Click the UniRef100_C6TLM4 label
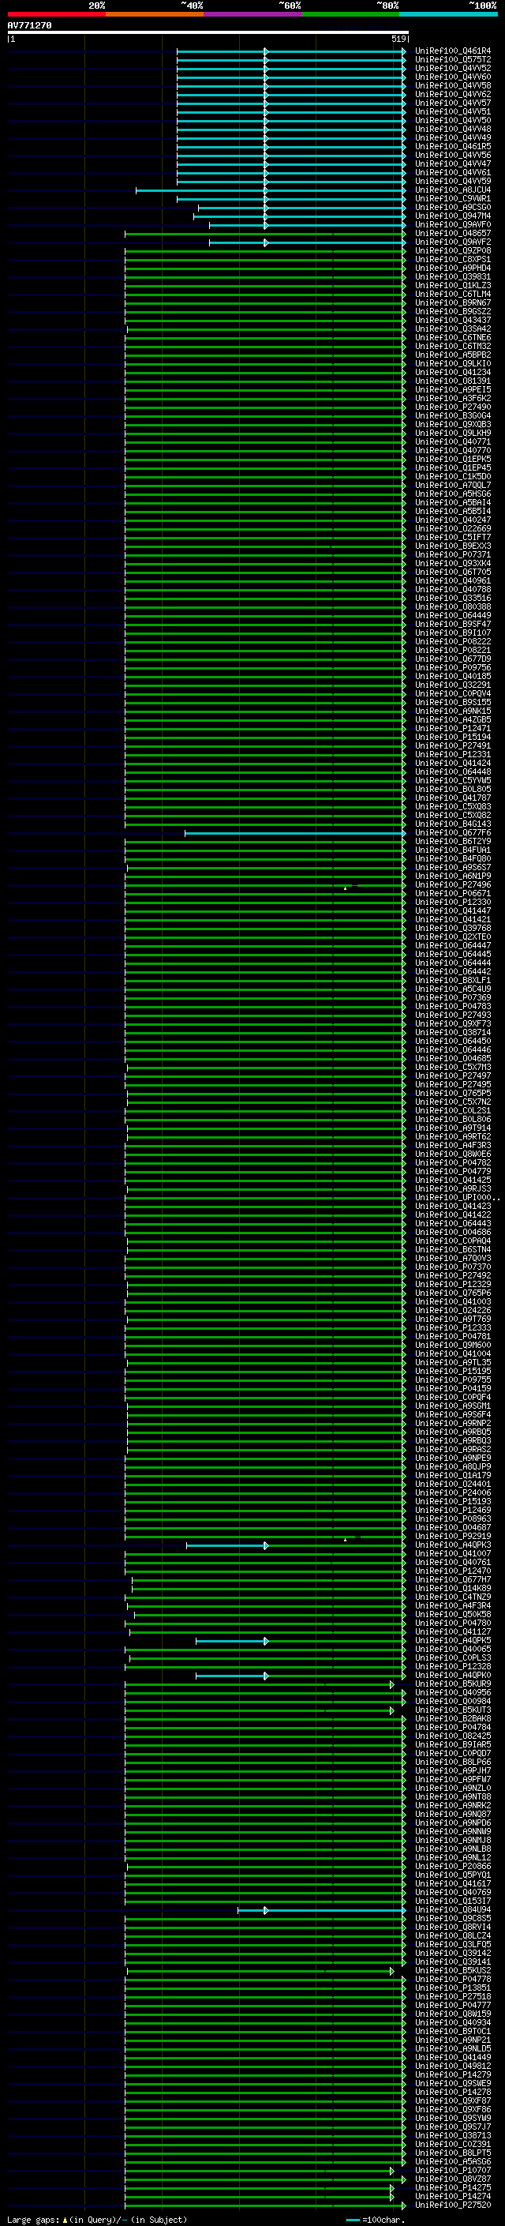This screenshot has height=2226, width=505. coord(453,295)
